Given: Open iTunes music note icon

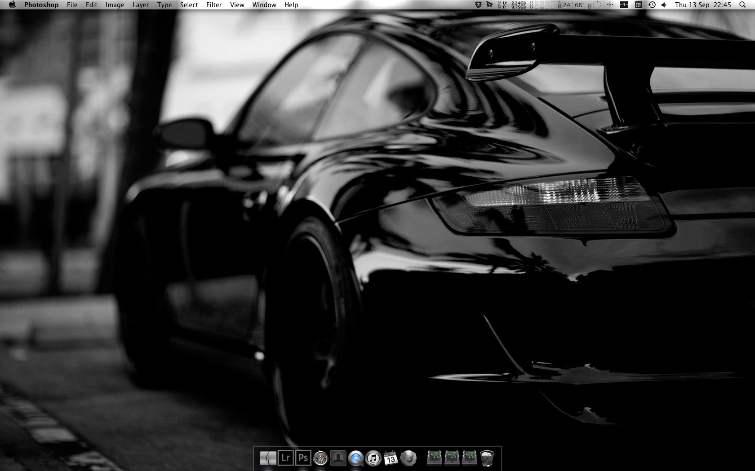Looking at the screenshot, I should tap(373, 458).
